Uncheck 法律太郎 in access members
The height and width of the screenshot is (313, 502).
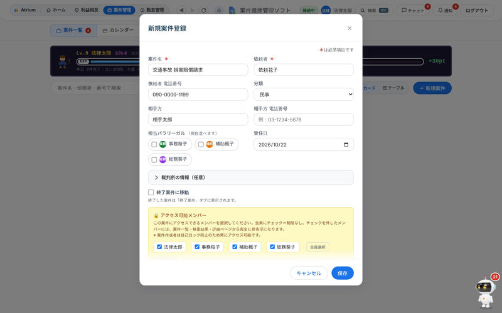coord(159,247)
